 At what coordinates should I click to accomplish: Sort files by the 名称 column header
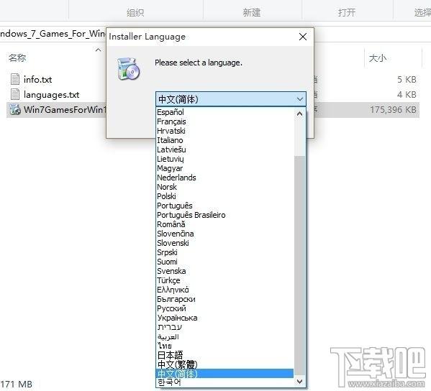pyautogui.click(x=17, y=57)
